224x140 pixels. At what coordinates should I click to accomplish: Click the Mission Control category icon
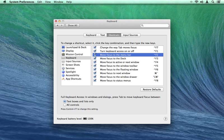pyautogui.click(x=63, y=54)
